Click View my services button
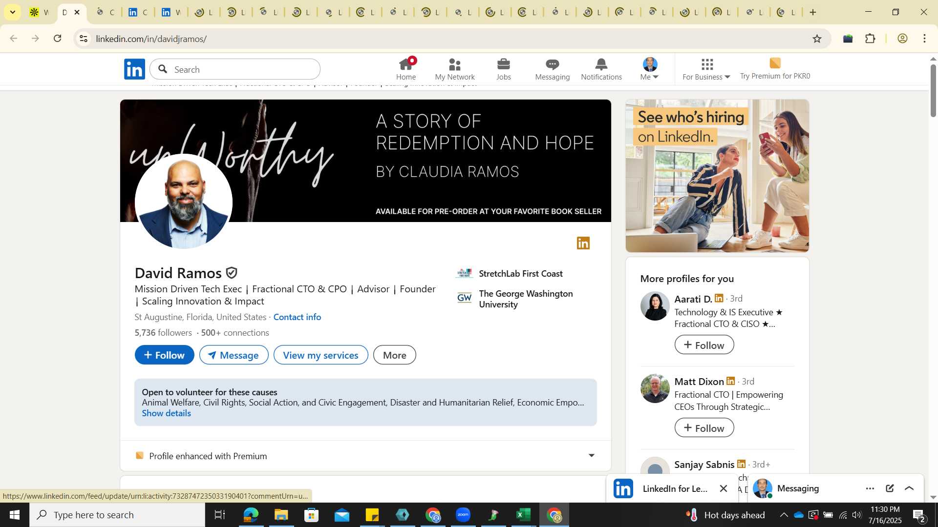This screenshot has height=527, width=938. pyautogui.click(x=321, y=355)
